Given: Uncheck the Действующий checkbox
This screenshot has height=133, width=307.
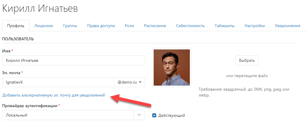Looking at the screenshot, I should (154, 115).
